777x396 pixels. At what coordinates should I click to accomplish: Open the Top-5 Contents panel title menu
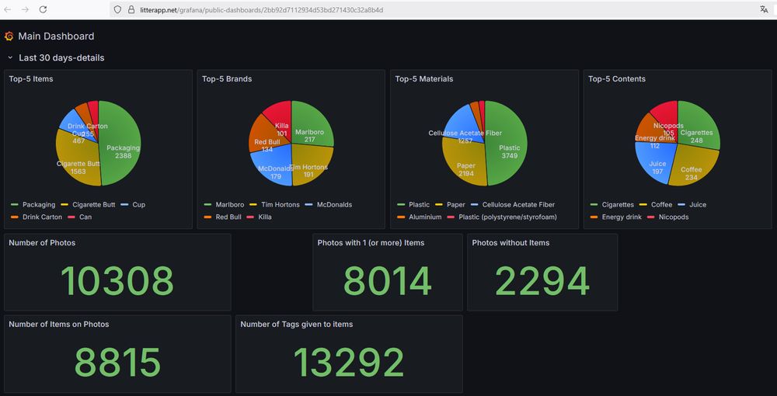(x=616, y=78)
